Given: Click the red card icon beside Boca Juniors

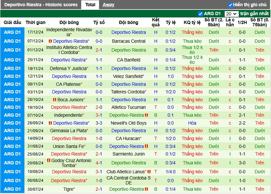Looking at the screenshot, I should (54, 100).
